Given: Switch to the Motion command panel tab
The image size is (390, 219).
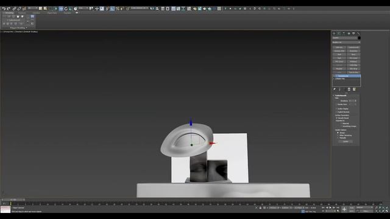Looking at the screenshot, I should click(349, 33).
